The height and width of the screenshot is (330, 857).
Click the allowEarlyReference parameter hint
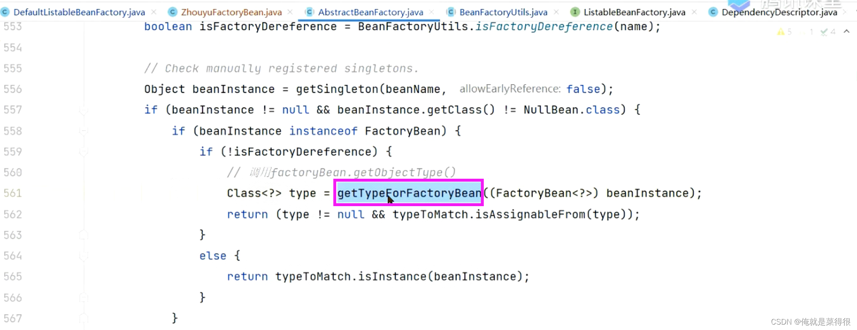[x=510, y=89]
